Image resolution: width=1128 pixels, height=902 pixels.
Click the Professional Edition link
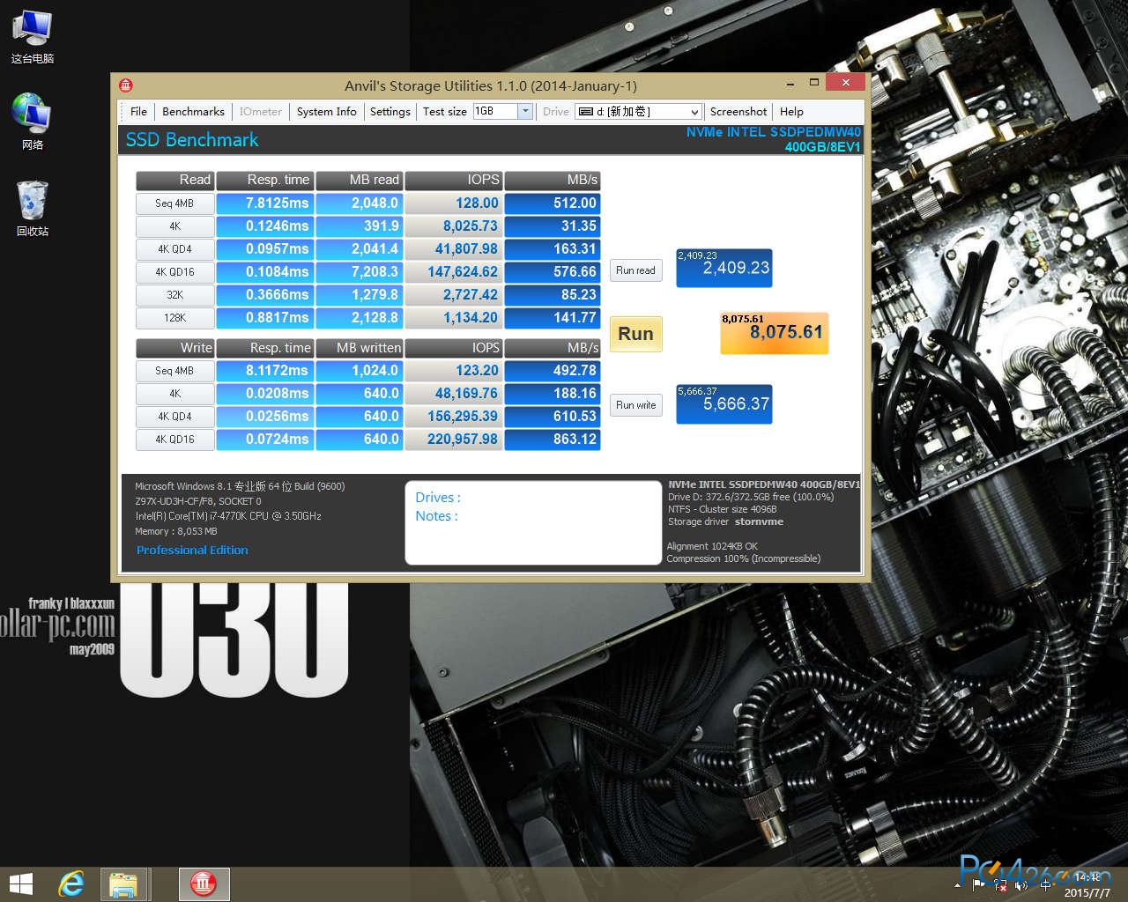[192, 550]
